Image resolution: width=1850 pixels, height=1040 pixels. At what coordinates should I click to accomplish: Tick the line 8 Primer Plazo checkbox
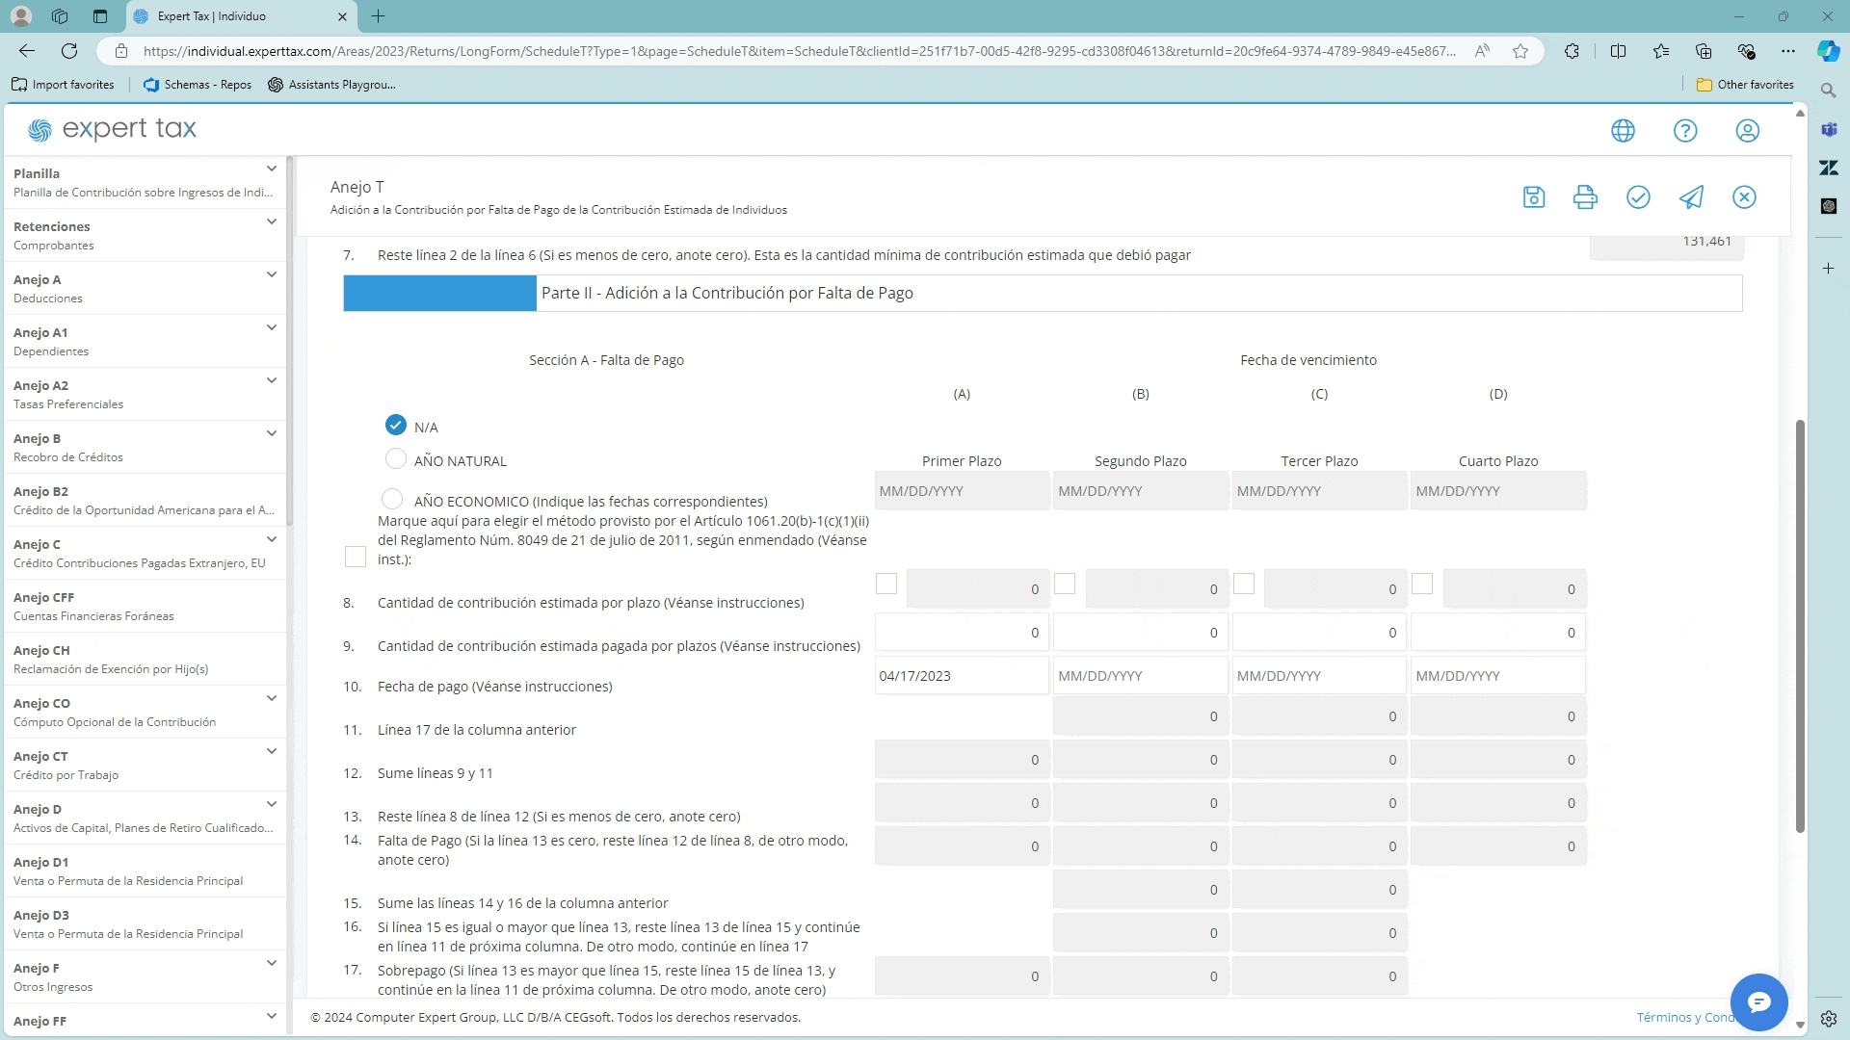[x=886, y=584]
